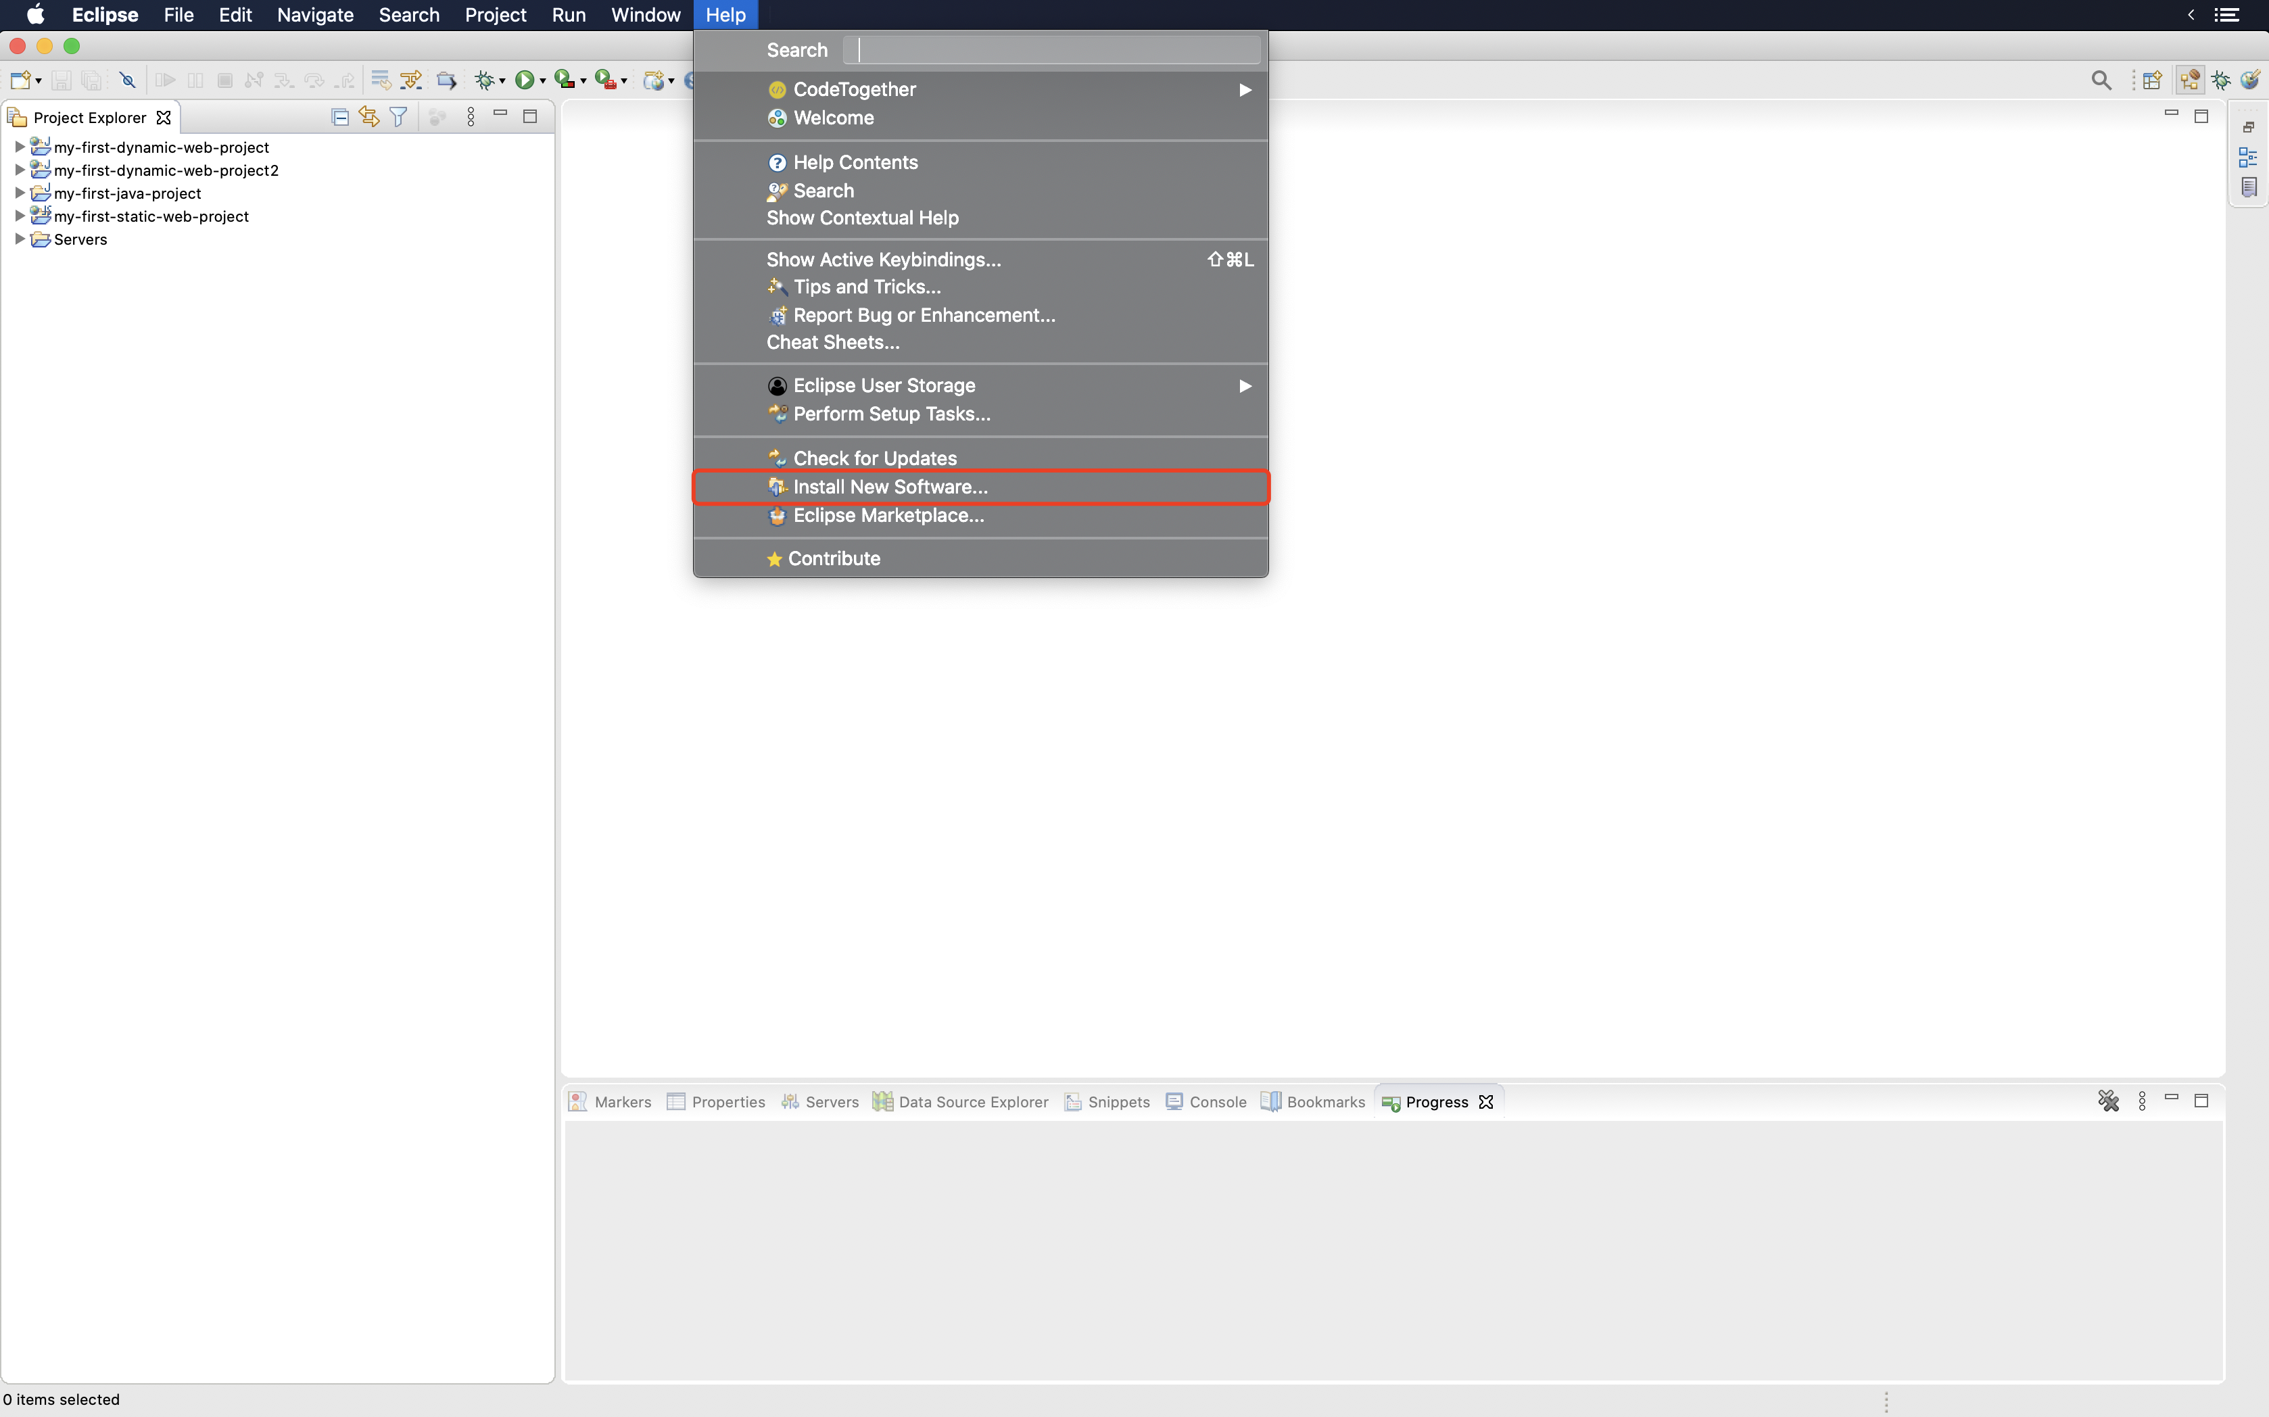This screenshot has width=2269, height=1417.
Task: Open the dropdown arrow next to Debug icon
Action: [x=502, y=82]
